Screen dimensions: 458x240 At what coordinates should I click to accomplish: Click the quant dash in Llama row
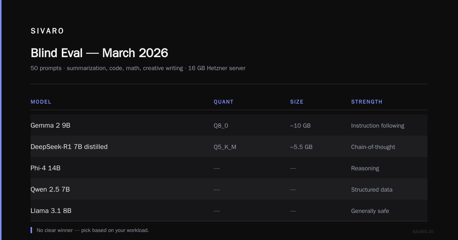tap(217, 211)
